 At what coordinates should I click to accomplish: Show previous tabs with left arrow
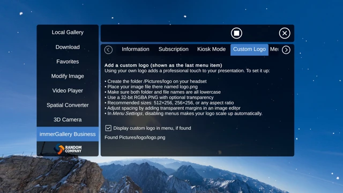(108, 50)
